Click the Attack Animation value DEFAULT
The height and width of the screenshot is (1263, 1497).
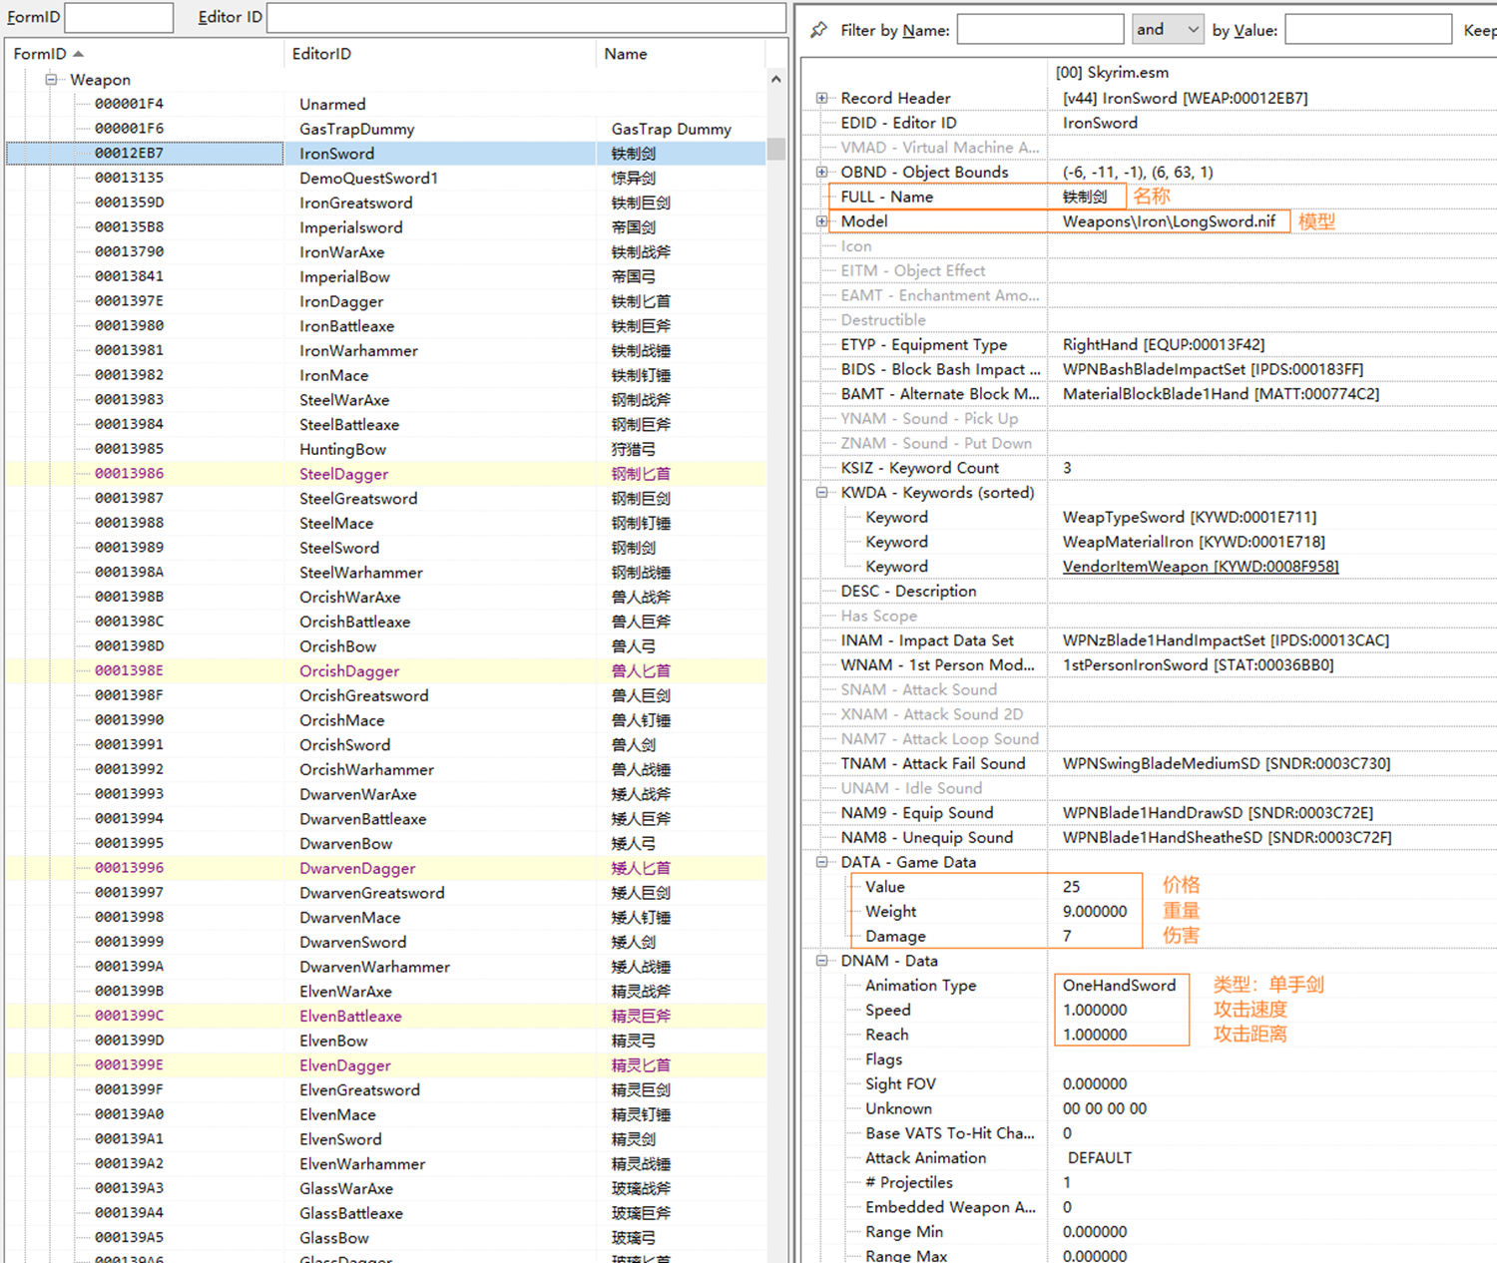coord(1100,1158)
